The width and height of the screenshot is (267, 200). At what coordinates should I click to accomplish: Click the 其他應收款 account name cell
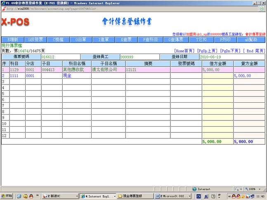pos(76,70)
